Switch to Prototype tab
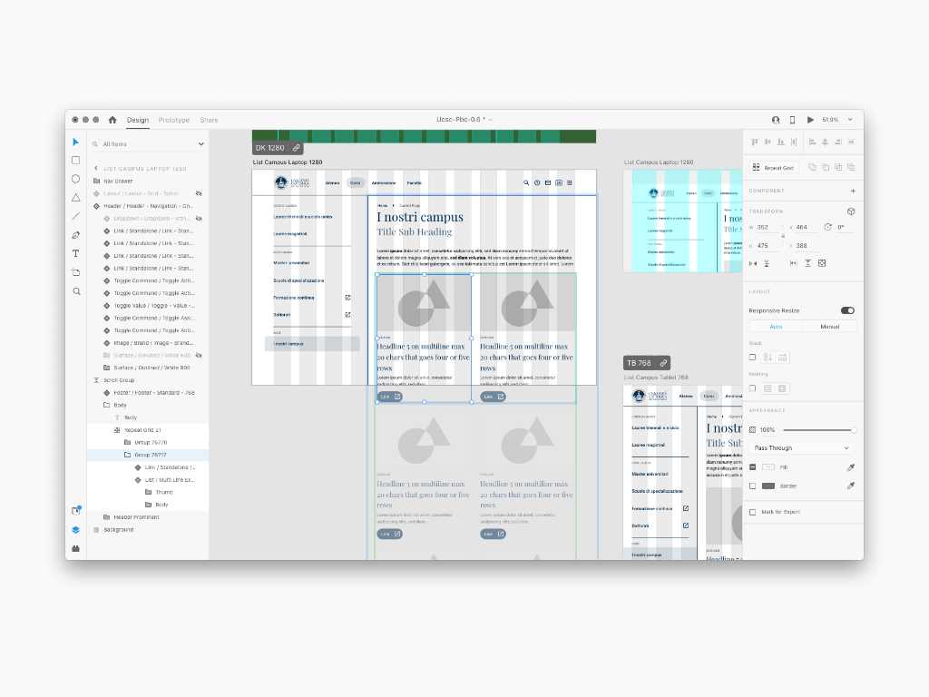 174,121
